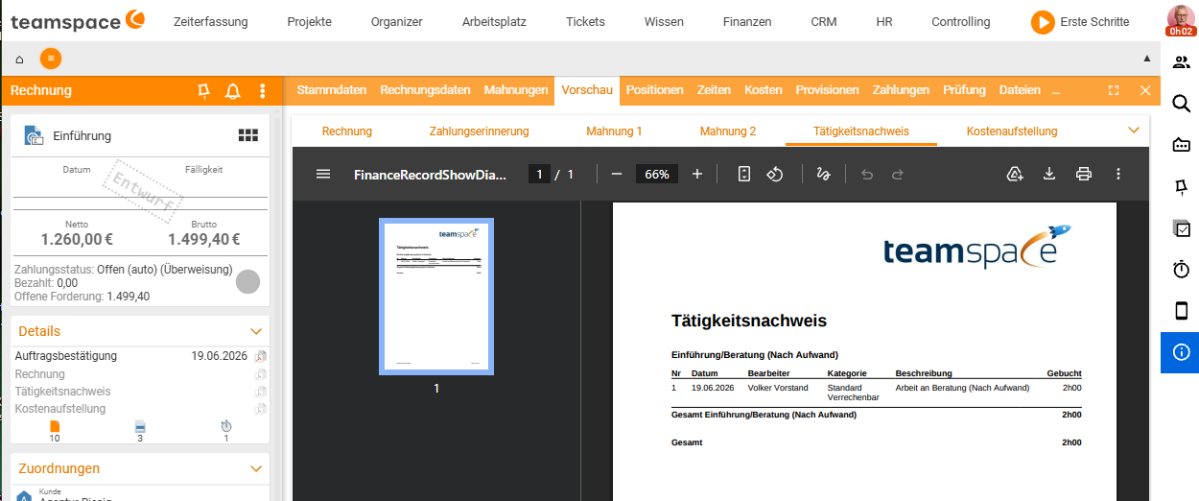The height and width of the screenshot is (501, 1199).
Task: Maximize the invoice panel to fullscreen
Action: coord(1114,90)
